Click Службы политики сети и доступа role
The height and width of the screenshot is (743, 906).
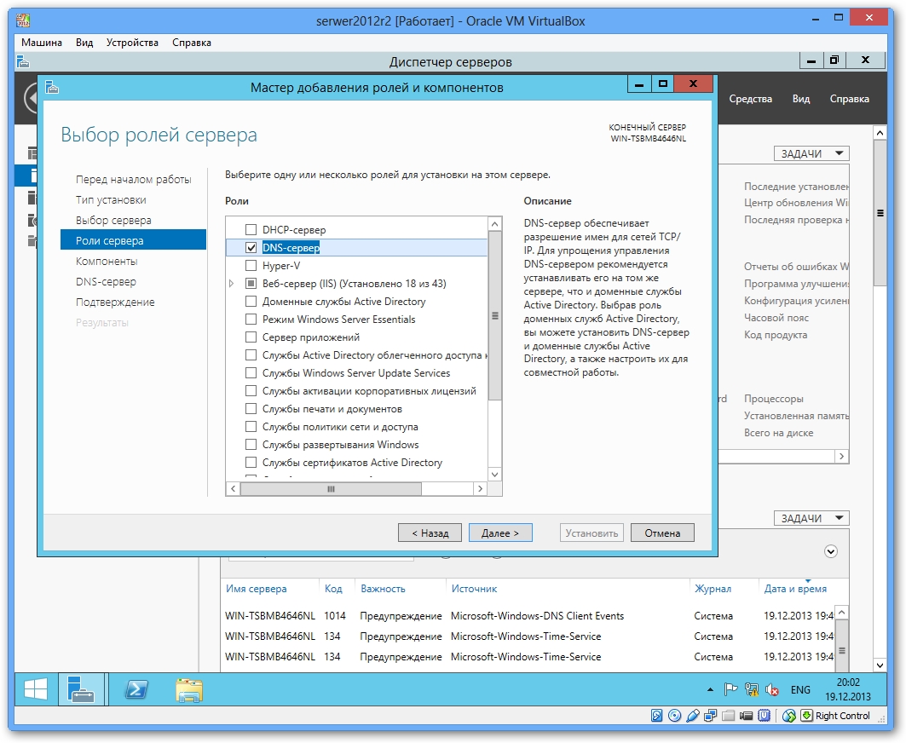click(340, 426)
